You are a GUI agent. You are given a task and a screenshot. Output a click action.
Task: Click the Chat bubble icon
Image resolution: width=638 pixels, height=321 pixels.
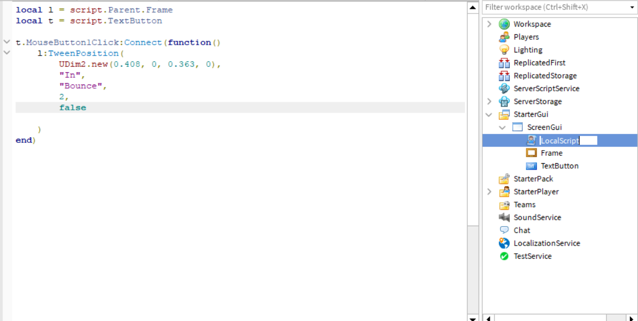click(504, 230)
